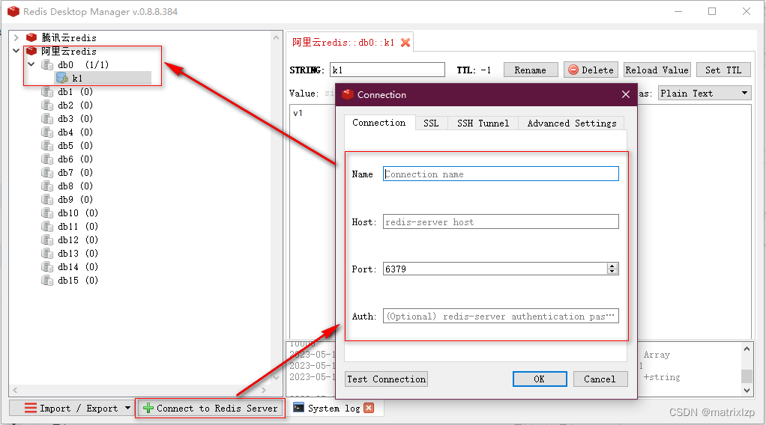Open the System log tab

tap(334, 408)
